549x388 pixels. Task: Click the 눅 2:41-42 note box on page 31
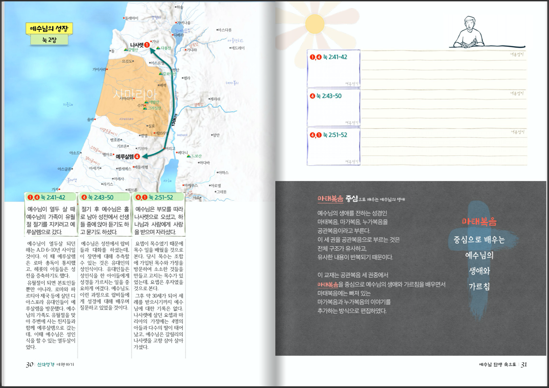point(333,69)
